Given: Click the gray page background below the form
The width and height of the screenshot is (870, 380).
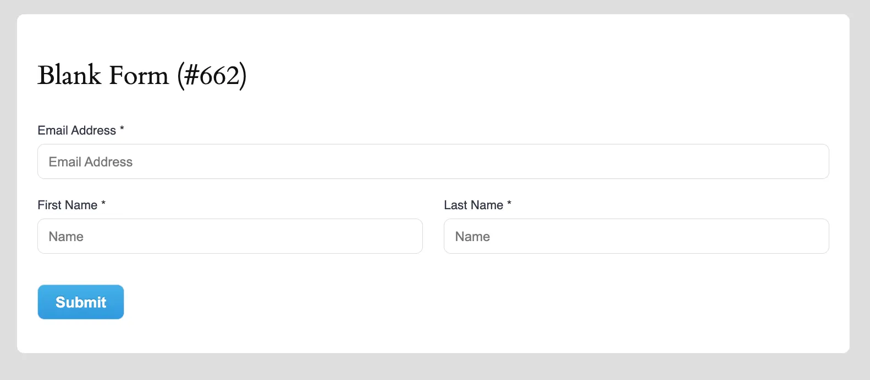Looking at the screenshot, I should tap(434, 367).
